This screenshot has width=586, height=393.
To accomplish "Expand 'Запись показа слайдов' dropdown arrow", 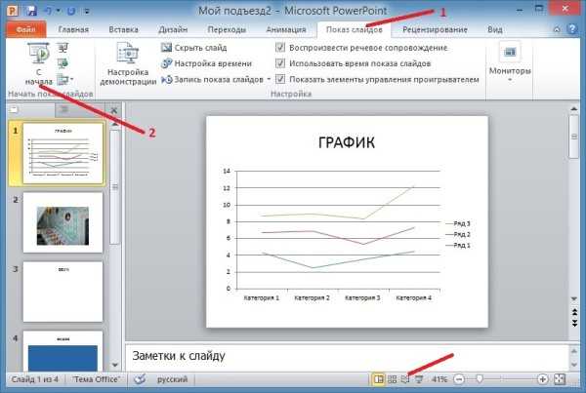I will pyautogui.click(x=269, y=80).
